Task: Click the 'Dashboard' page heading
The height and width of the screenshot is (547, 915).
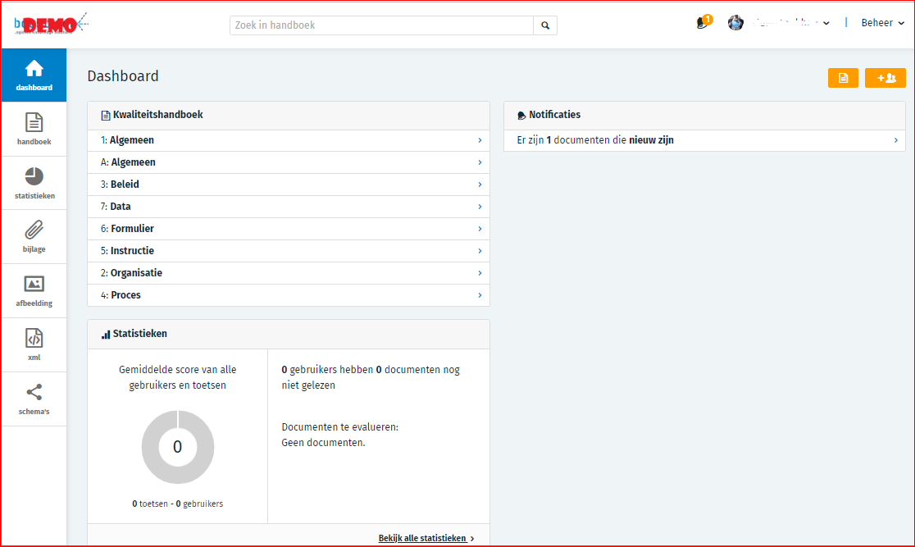Action: pos(123,76)
